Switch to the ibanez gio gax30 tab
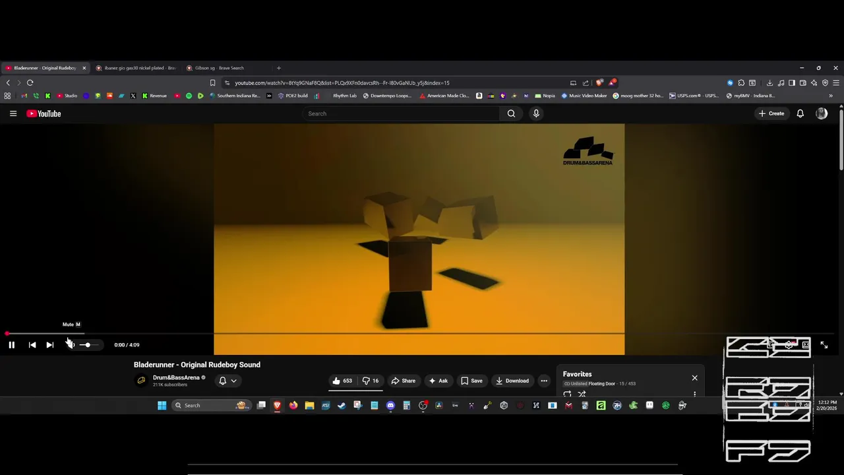 (x=136, y=68)
